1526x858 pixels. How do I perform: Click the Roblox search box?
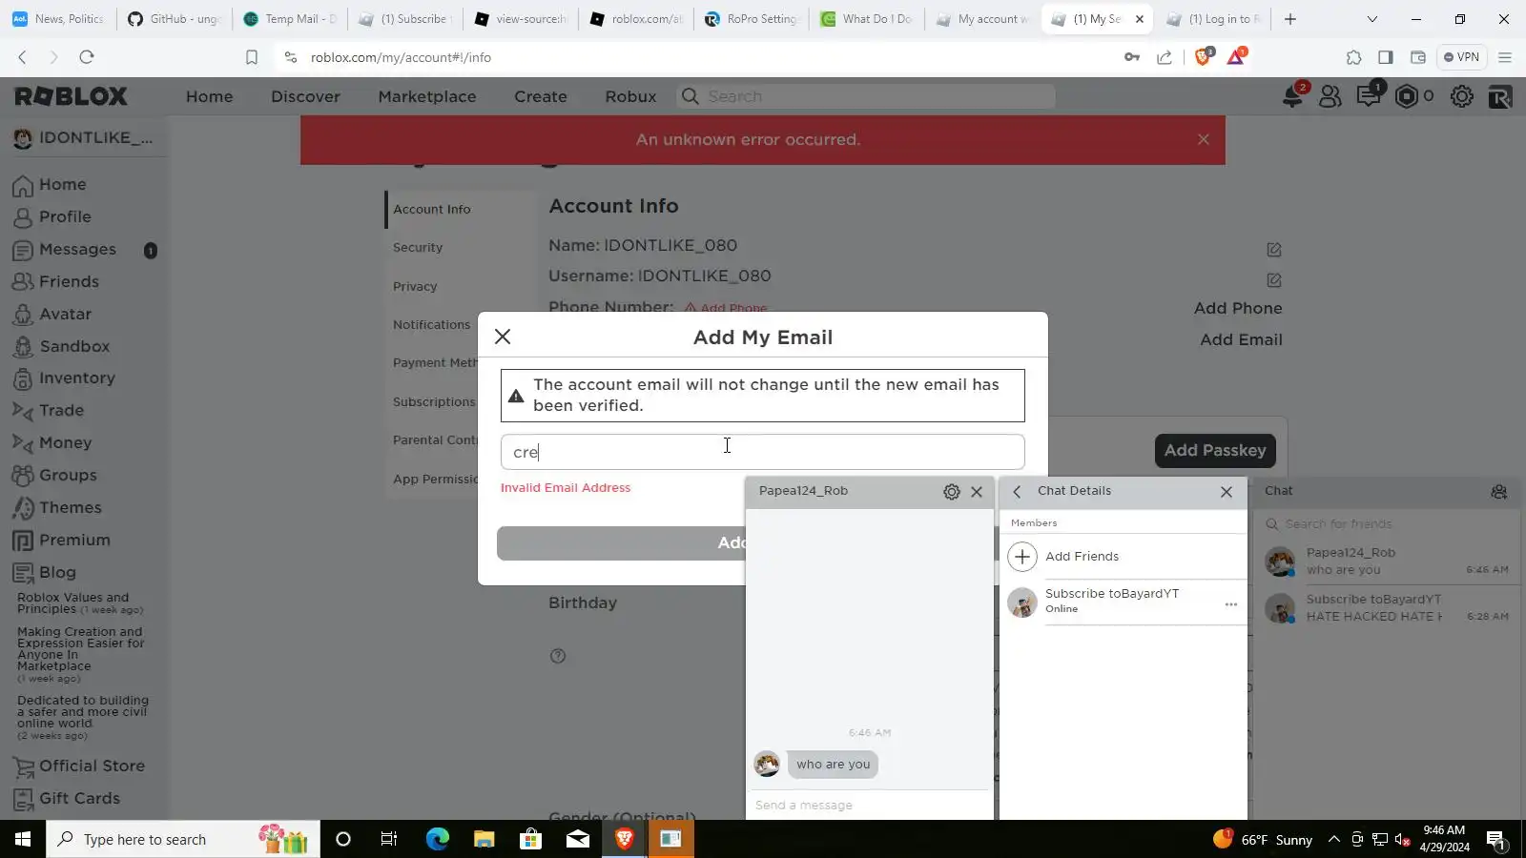point(866,96)
